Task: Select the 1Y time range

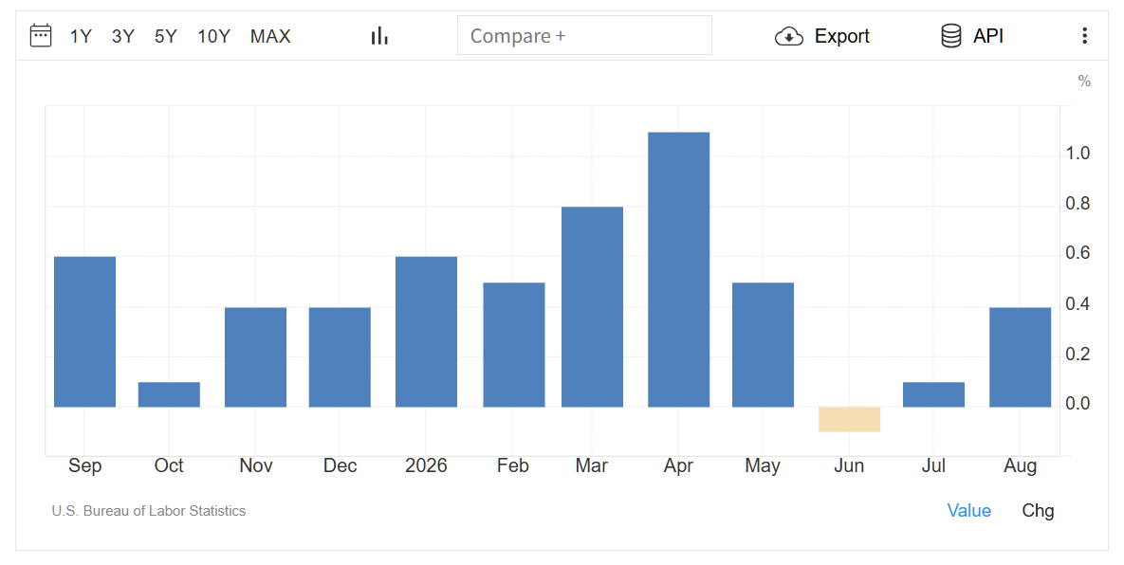Action: (81, 36)
